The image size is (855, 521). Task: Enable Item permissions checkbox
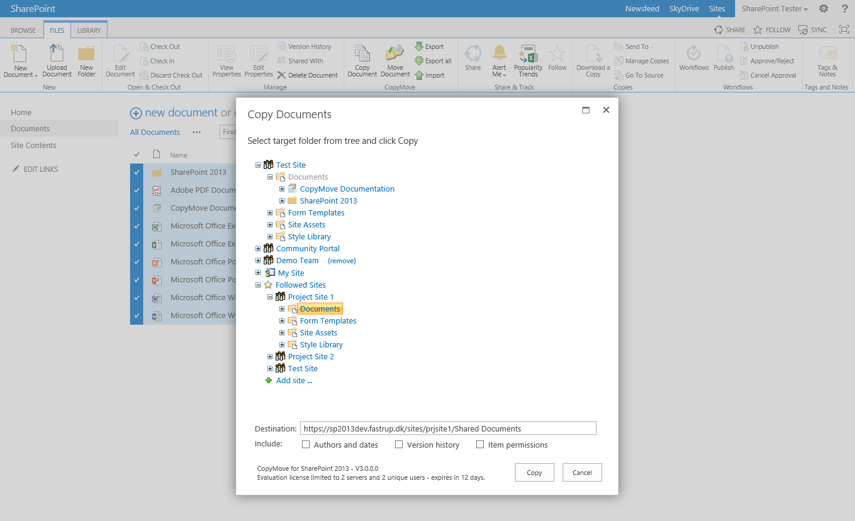tap(480, 444)
